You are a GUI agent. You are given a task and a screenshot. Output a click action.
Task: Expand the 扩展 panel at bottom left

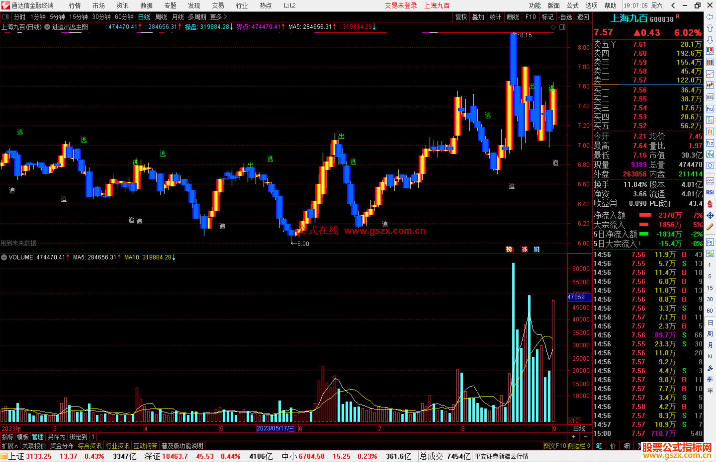coord(9,446)
